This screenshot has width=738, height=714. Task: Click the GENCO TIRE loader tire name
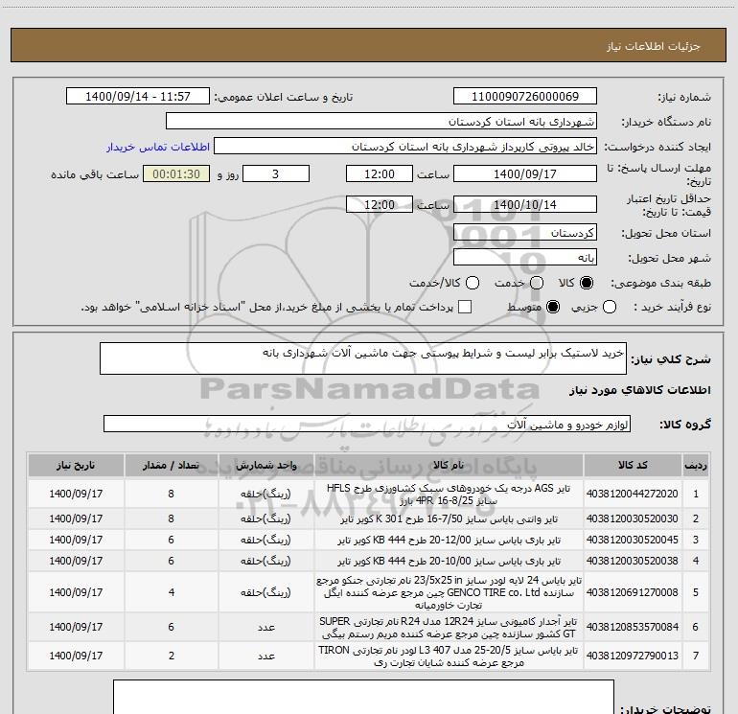449,592
